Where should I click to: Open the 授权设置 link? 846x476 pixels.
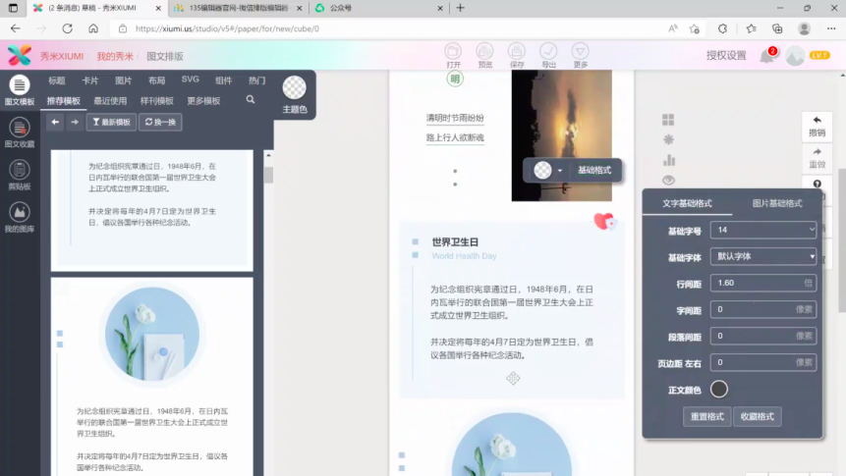coord(726,56)
